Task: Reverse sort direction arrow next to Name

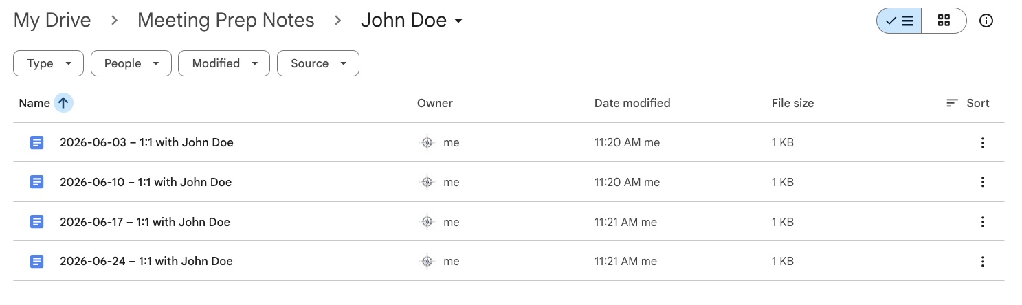Action: [63, 103]
